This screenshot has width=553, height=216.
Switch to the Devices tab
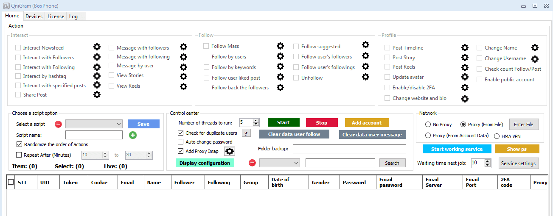(34, 17)
